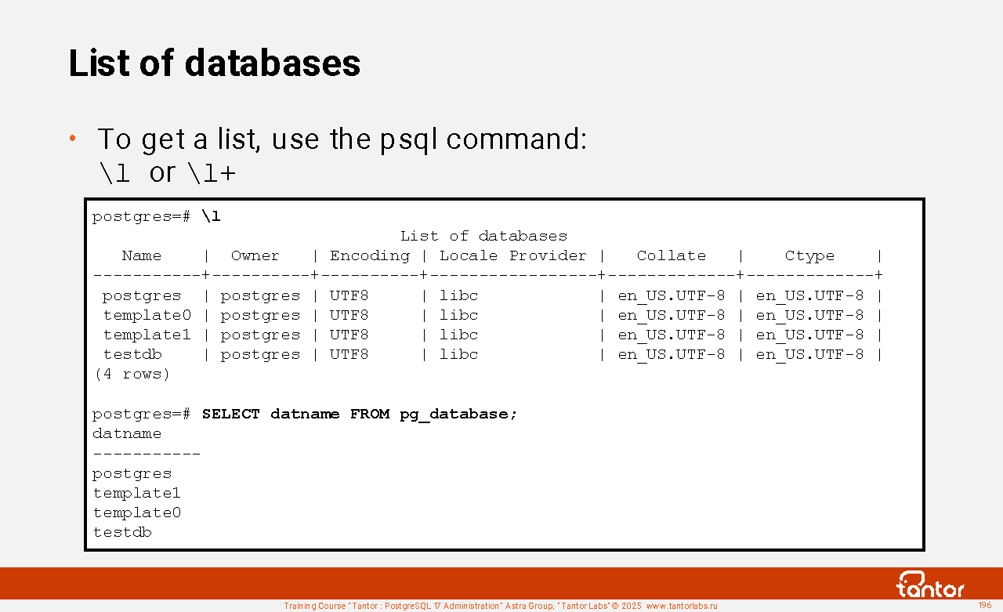Screen dimensions: 1003x612
Task: Click the "Owner" column header
Action: [255, 255]
